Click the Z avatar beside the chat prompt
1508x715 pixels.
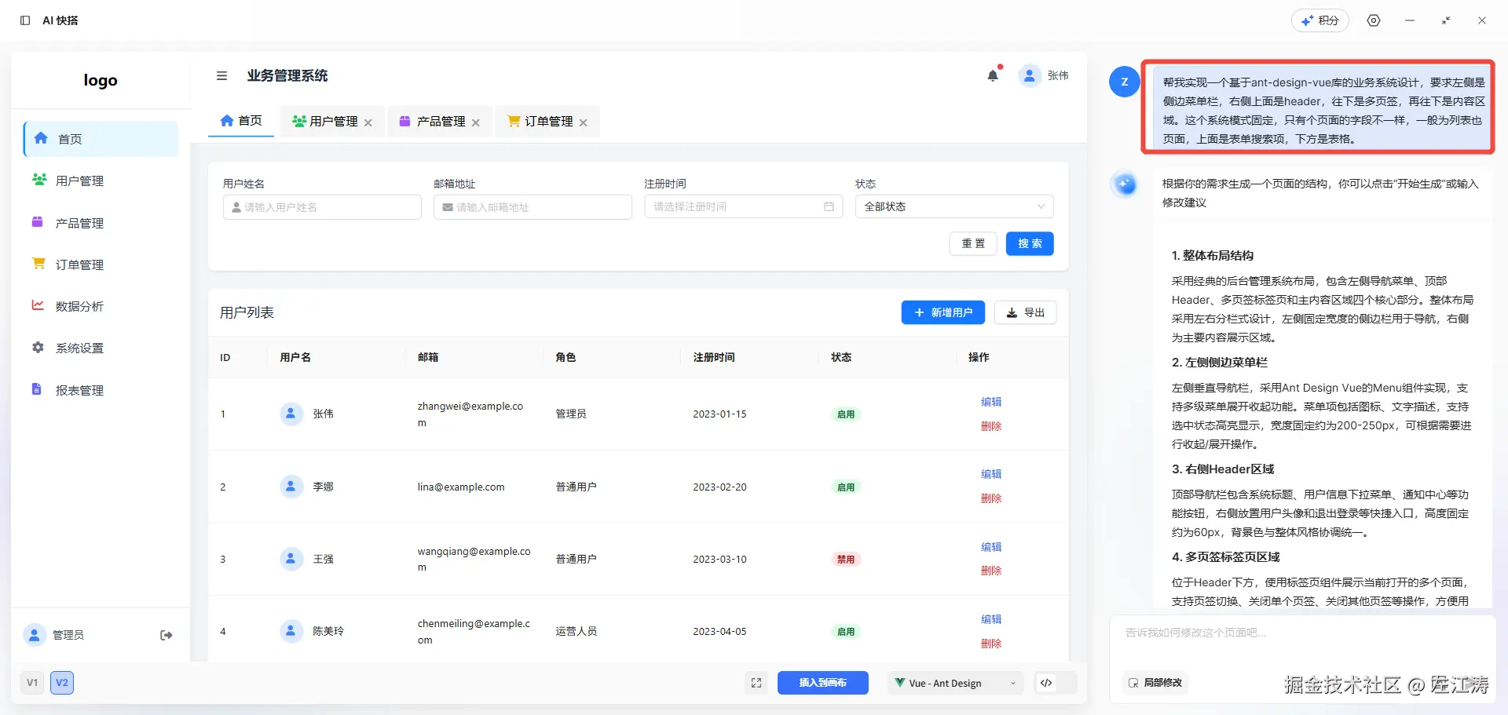1125,82
